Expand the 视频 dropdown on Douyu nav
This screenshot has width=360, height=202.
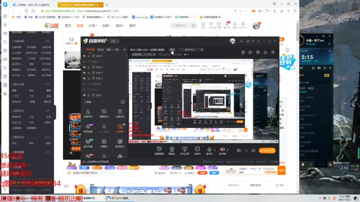pos(106,26)
